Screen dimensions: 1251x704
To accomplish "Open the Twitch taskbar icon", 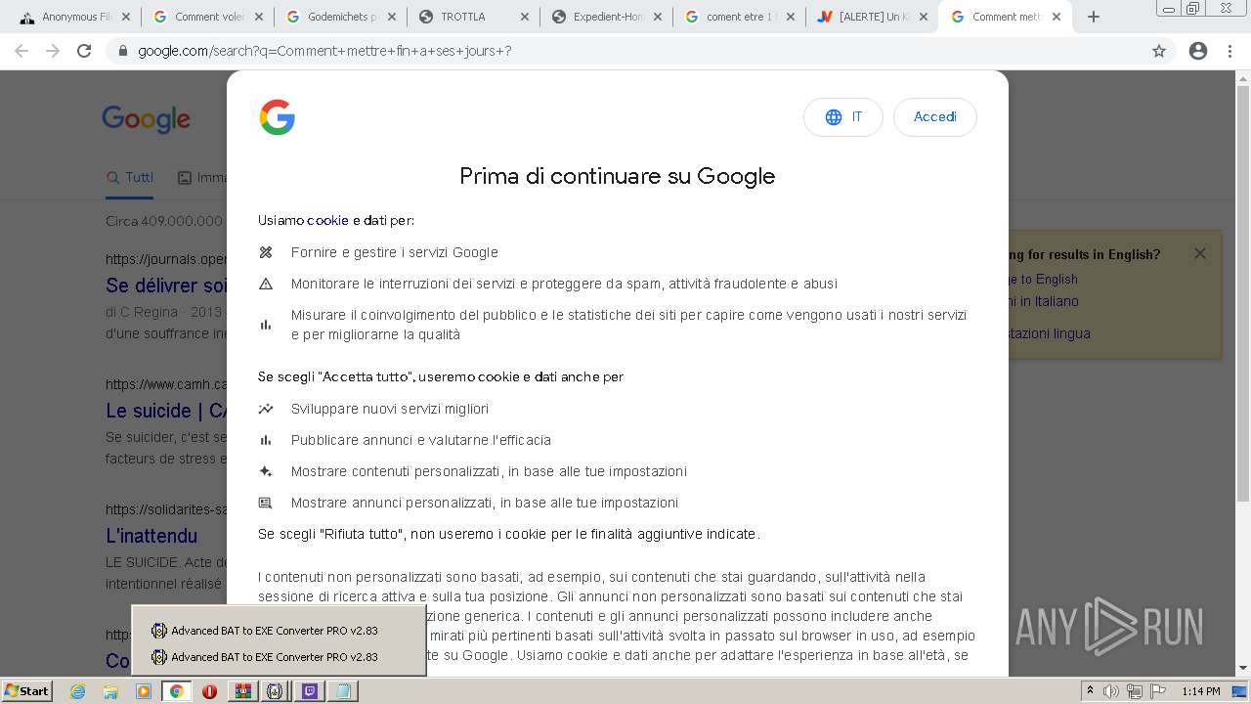I will 309,691.
